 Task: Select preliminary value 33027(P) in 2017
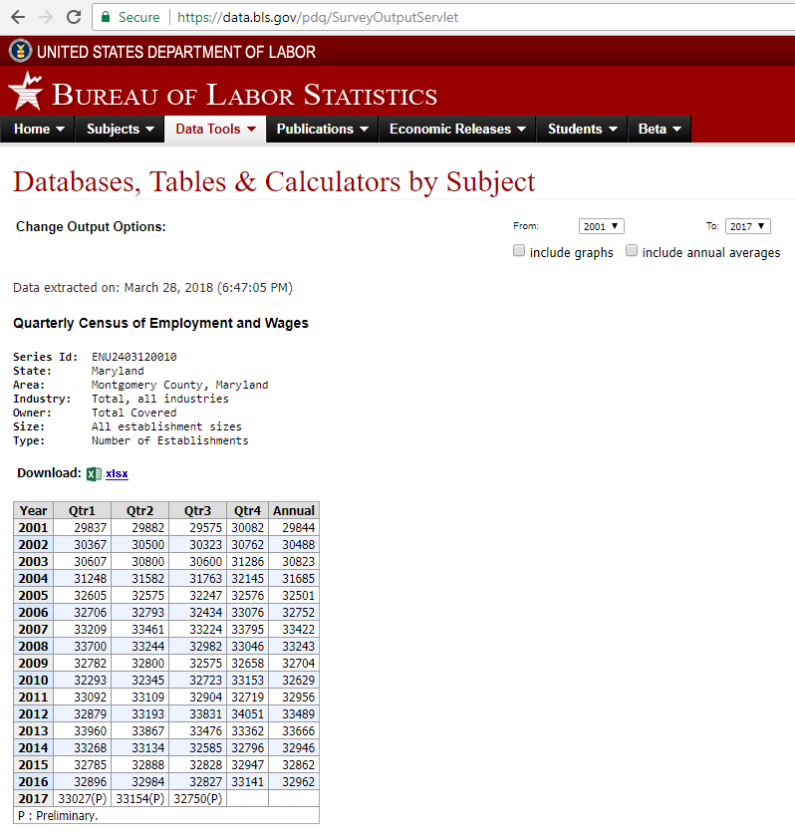click(x=83, y=799)
